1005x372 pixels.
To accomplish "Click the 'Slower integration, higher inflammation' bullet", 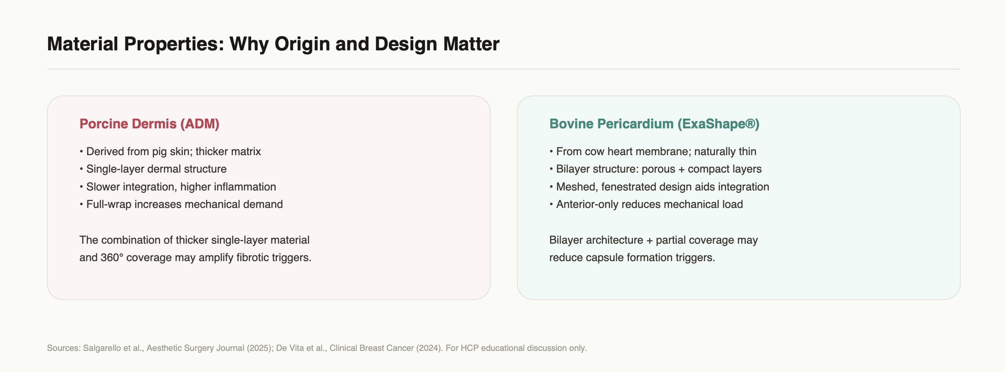I will tap(178, 186).
